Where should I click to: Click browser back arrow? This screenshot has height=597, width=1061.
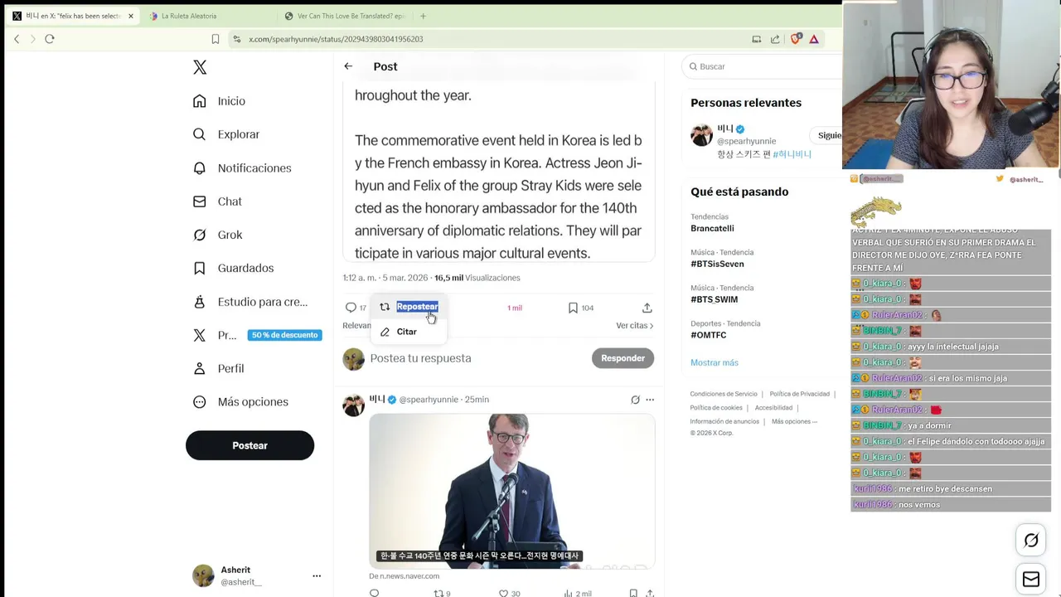[17, 39]
